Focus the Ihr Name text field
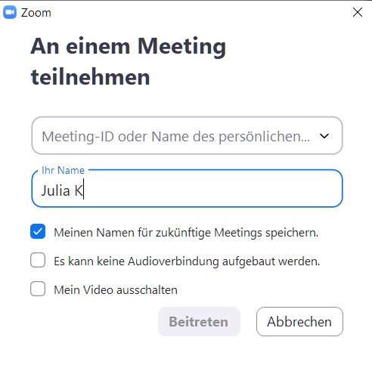Image resolution: width=372 pixels, height=365 pixels. coord(187,189)
